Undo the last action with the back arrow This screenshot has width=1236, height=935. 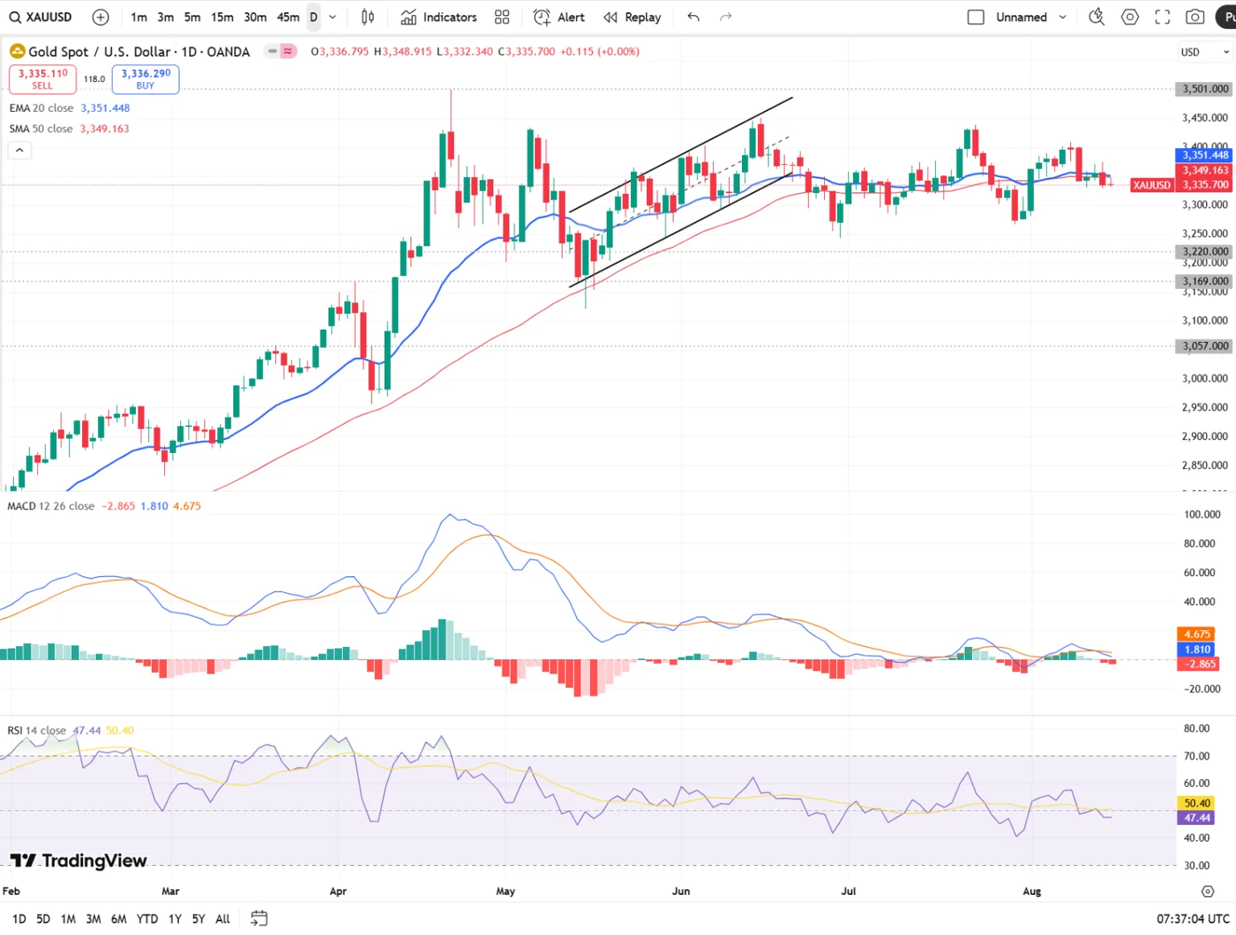[692, 16]
